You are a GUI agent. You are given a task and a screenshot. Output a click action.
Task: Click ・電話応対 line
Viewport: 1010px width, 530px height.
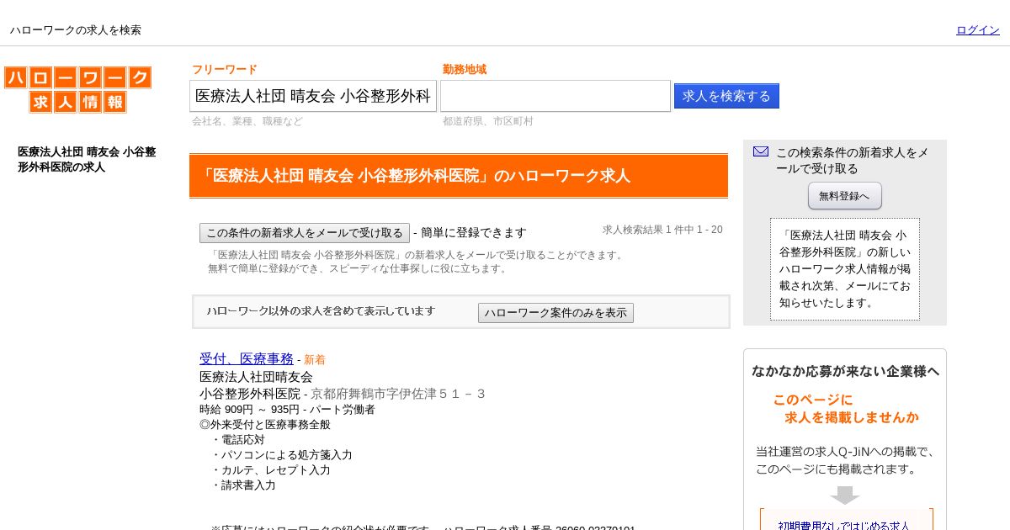coord(237,440)
